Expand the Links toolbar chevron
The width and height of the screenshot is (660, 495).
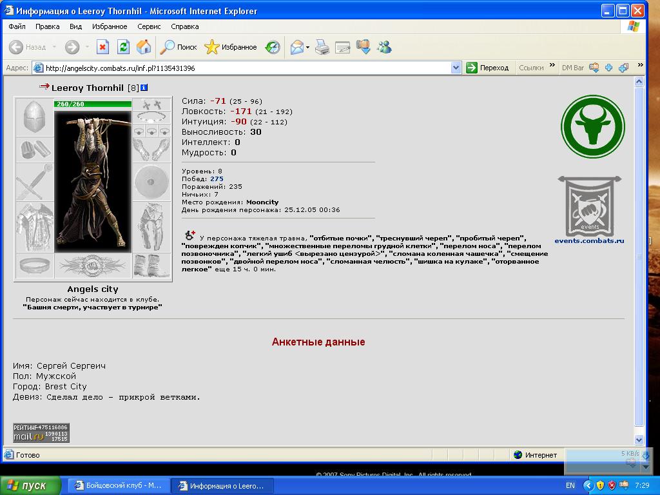[x=550, y=66]
